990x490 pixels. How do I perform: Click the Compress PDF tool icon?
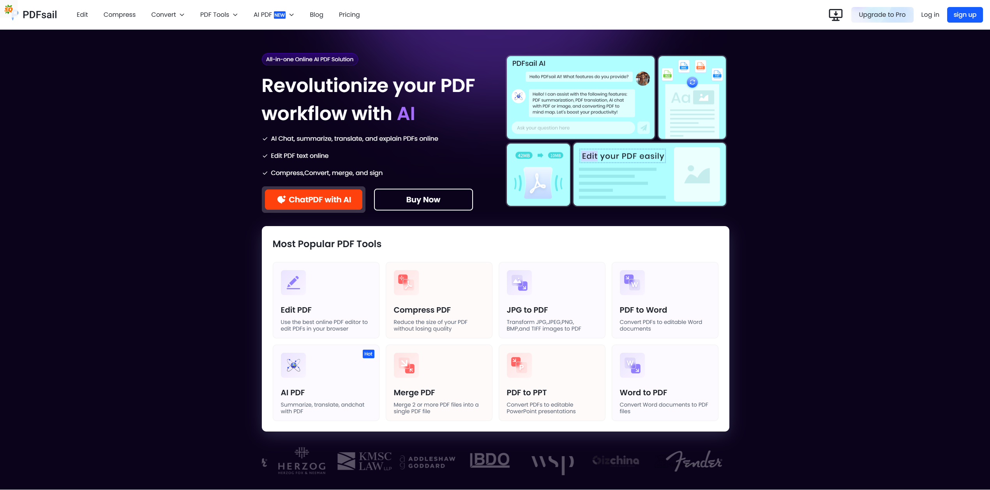(405, 281)
